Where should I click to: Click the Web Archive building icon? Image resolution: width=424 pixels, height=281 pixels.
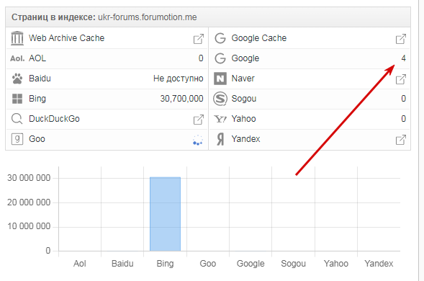coord(17,38)
